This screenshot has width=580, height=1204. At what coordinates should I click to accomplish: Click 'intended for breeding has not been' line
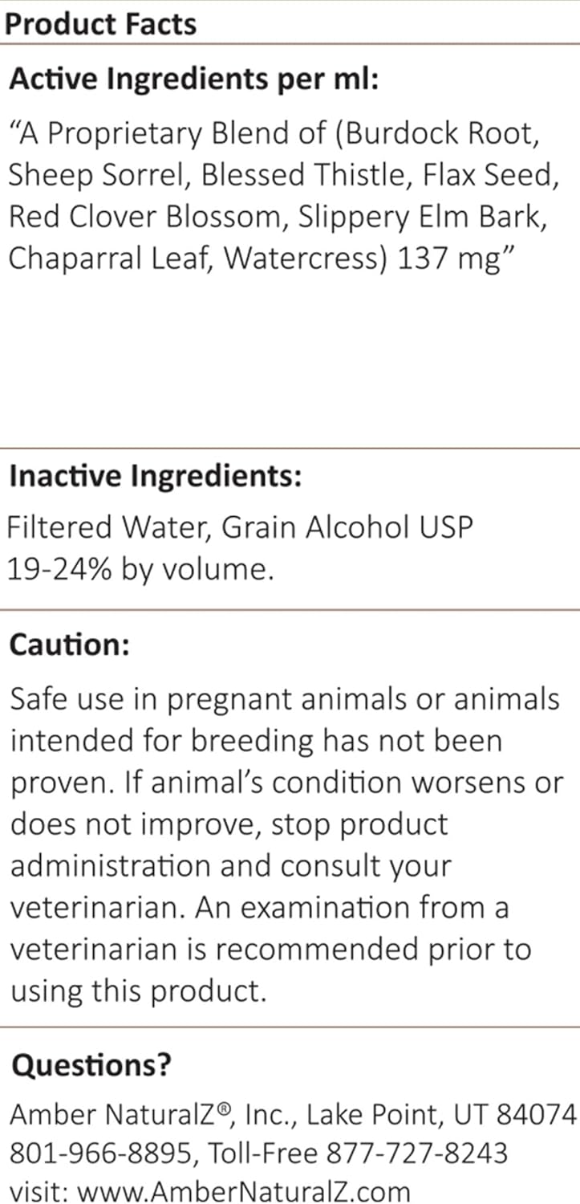click(255, 740)
